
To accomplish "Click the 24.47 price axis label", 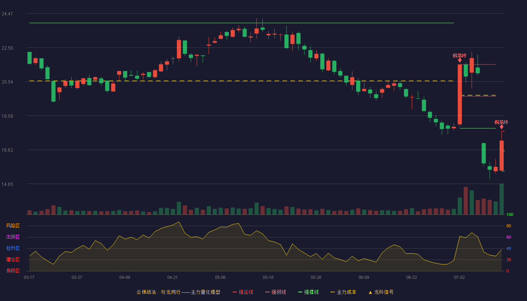I will click(7, 14).
